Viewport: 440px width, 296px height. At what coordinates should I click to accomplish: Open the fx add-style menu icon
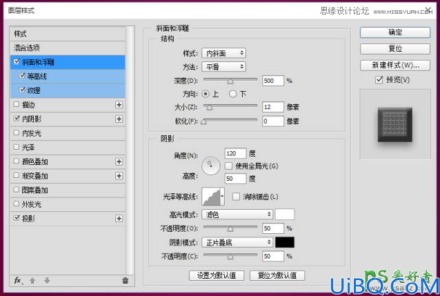point(18,280)
